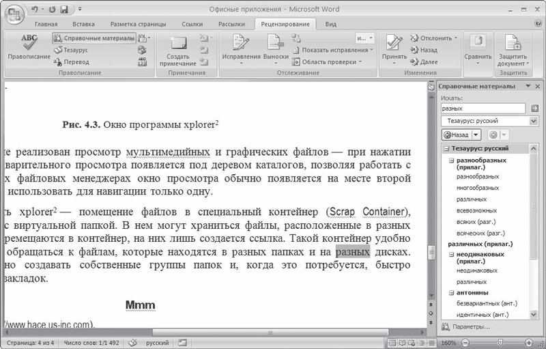
Task: Click Отклонить reject change button
Action: coord(434,38)
